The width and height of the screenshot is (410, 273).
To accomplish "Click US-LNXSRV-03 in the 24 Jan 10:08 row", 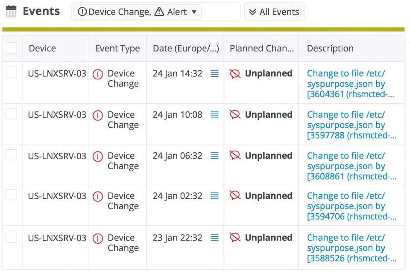I will click(57, 115).
